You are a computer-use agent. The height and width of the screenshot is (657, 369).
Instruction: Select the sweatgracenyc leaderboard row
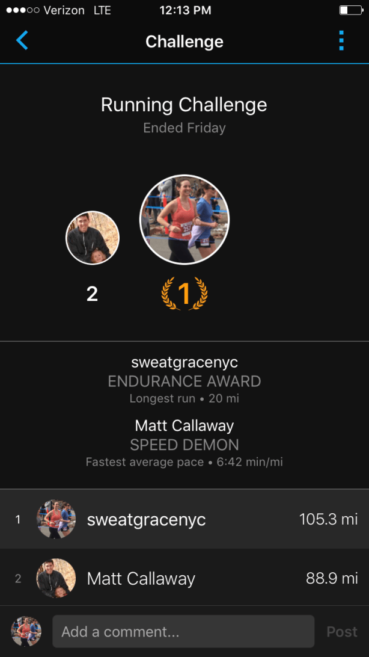point(184,519)
